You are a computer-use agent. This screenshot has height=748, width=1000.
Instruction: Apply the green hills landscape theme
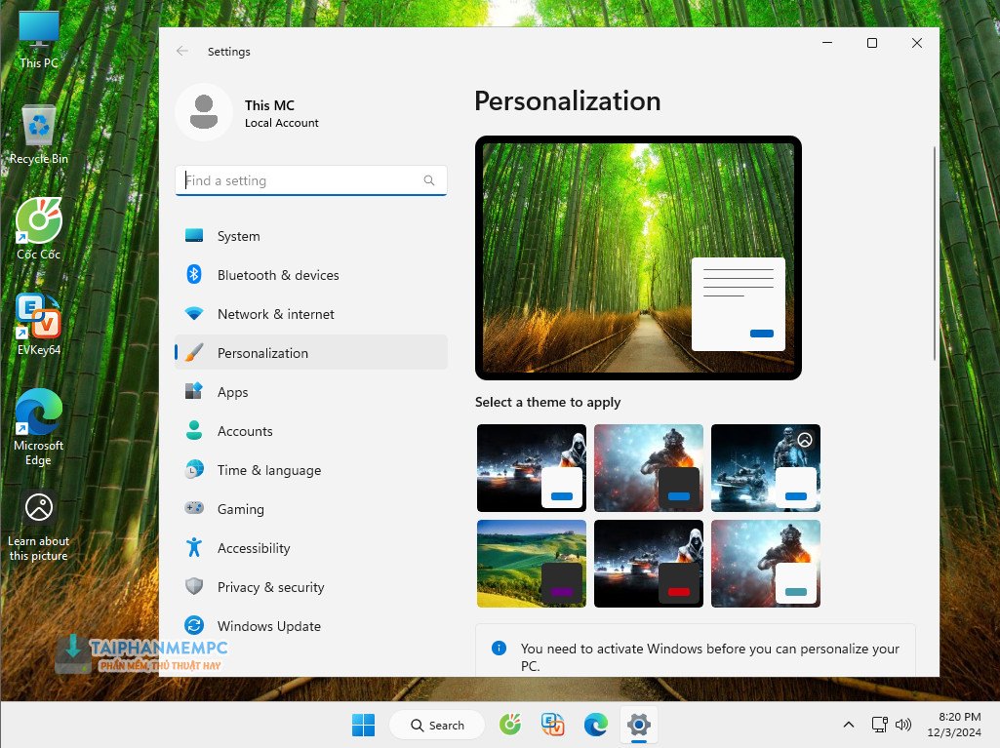coord(532,564)
